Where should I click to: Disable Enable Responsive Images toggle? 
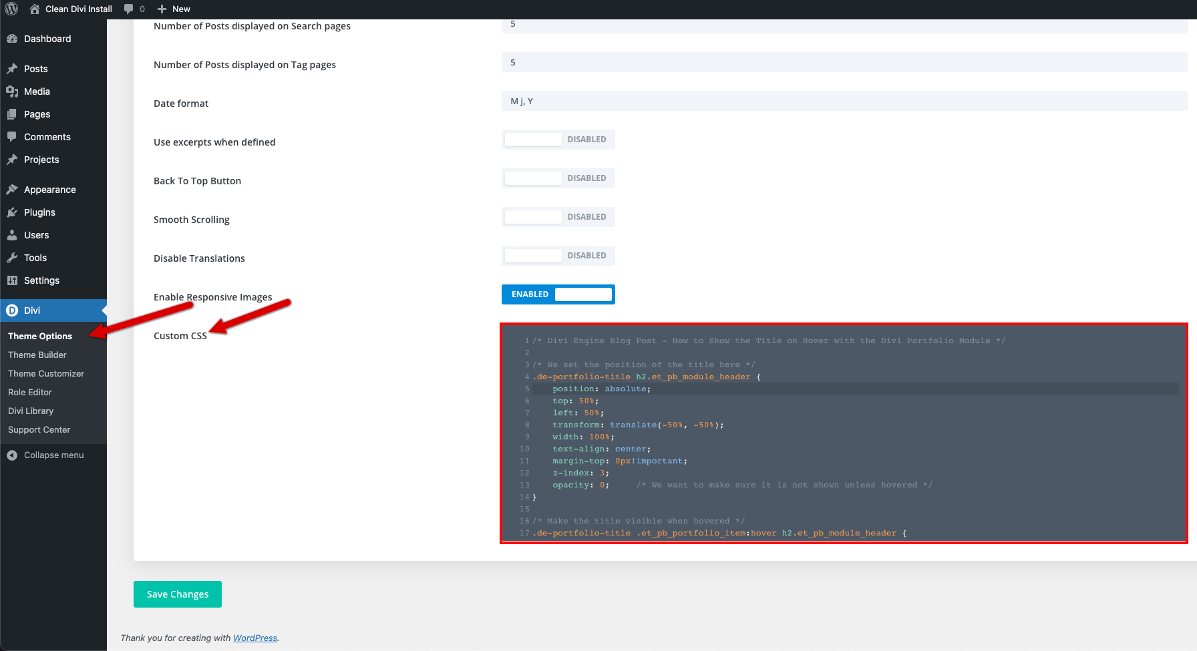558,294
